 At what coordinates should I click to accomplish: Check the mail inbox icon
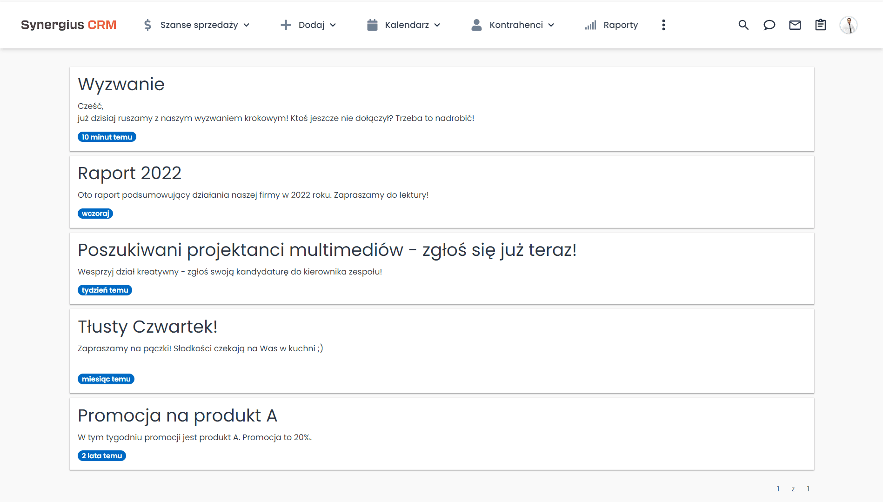(x=795, y=25)
